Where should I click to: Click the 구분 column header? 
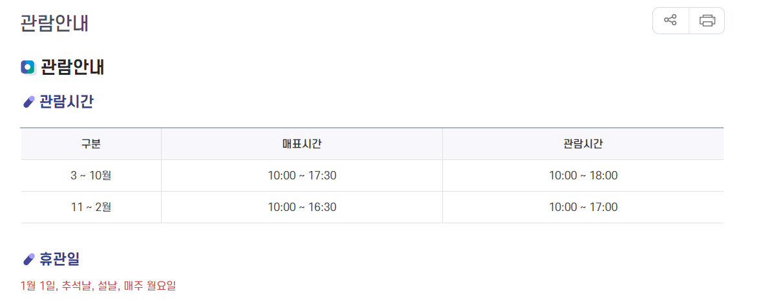tap(91, 144)
